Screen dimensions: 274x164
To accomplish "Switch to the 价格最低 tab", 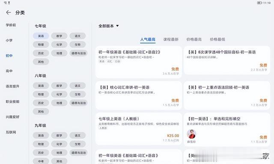I will [217, 39].
